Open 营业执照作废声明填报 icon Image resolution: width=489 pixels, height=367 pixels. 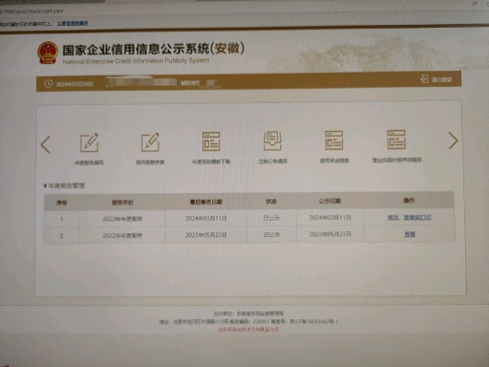tap(396, 140)
